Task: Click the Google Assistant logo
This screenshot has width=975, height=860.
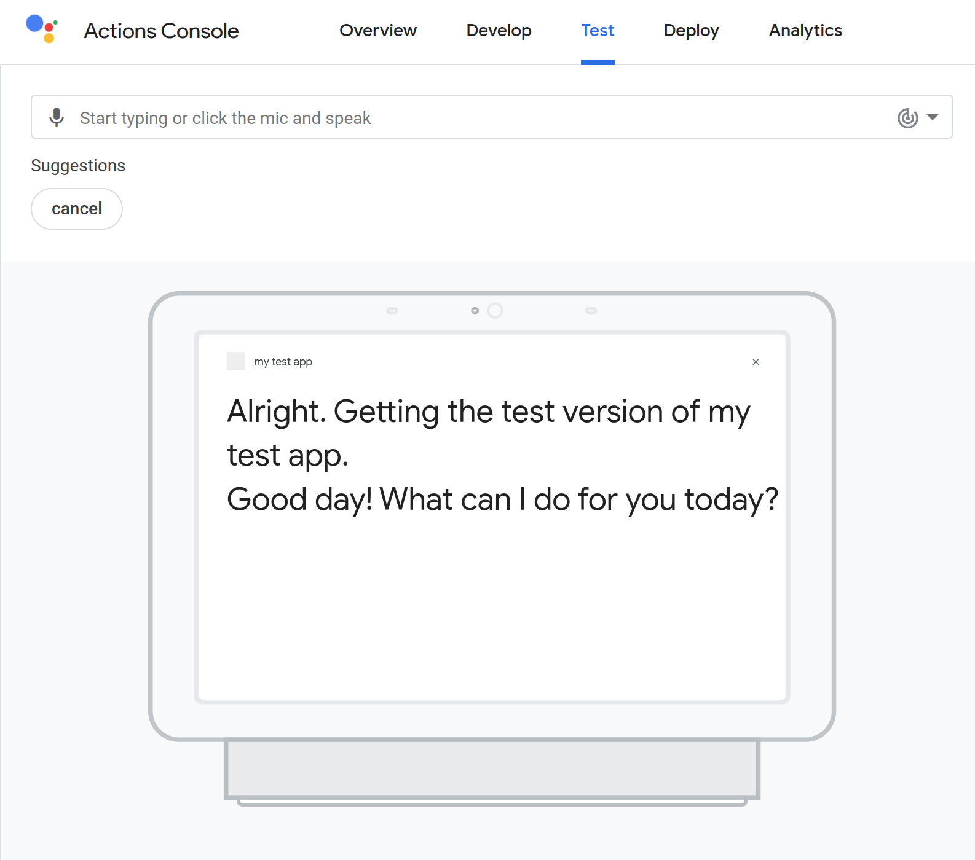Action: 42,29
